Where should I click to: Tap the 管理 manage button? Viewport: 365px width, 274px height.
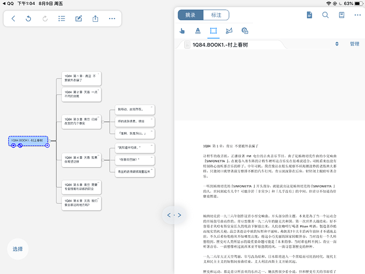point(355,44)
